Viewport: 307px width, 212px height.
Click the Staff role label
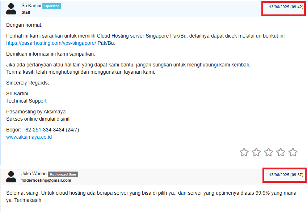[x=26, y=12]
